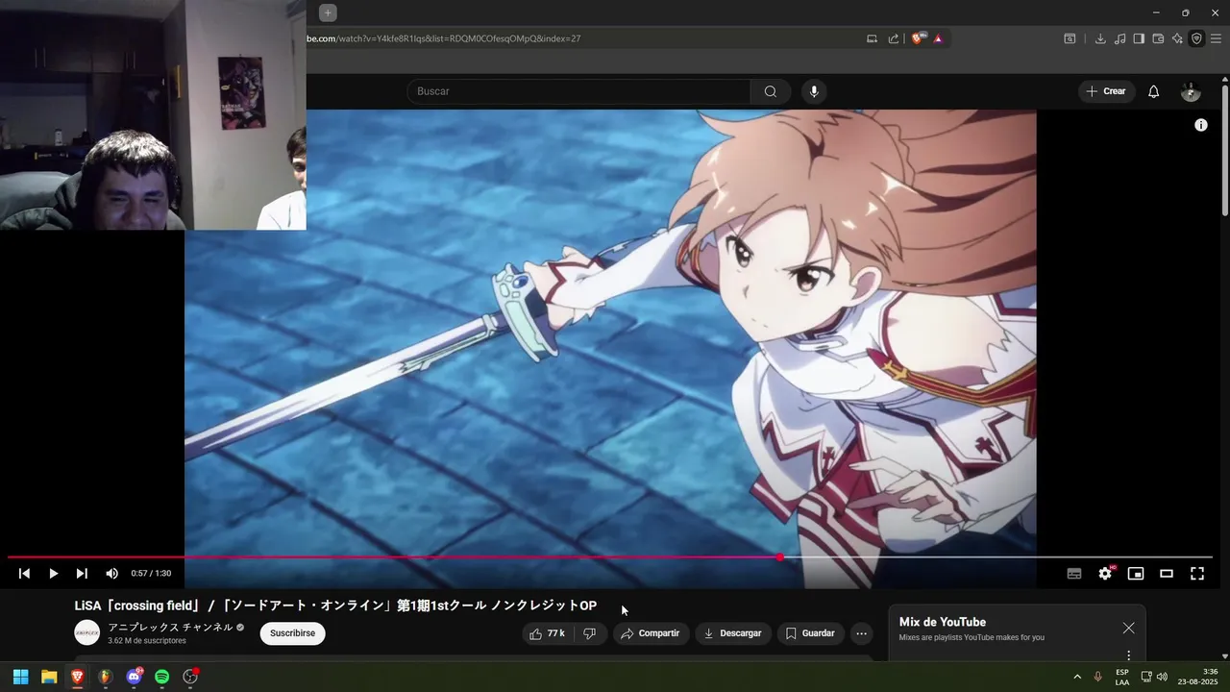Open the system tray volume control

coord(1162,677)
